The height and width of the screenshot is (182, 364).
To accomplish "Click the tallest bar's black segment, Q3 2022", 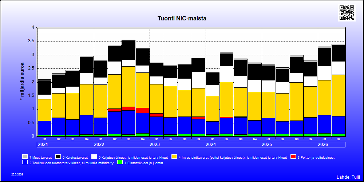I will 128,50.
